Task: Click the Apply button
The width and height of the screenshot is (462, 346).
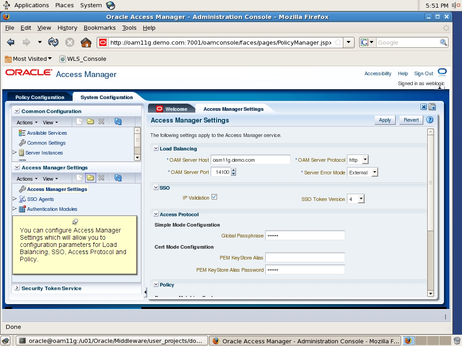Action: click(384, 120)
